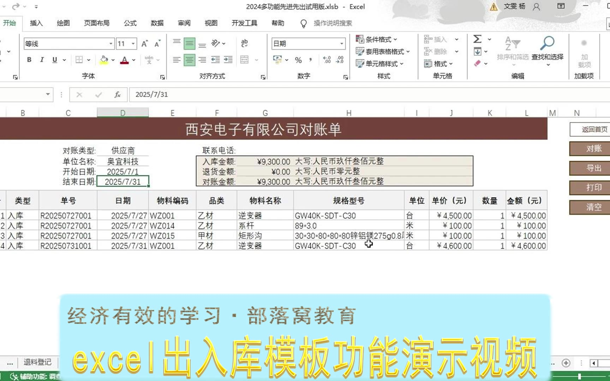This screenshot has width=610, height=381.
Task: Decrease decimal places
Action: [340, 60]
